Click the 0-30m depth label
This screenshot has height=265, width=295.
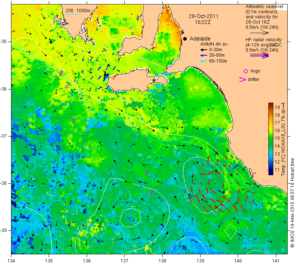pyautogui.click(x=215, y=50)
